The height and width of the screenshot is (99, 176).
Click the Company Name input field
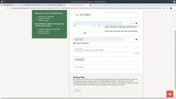point(106,50)
